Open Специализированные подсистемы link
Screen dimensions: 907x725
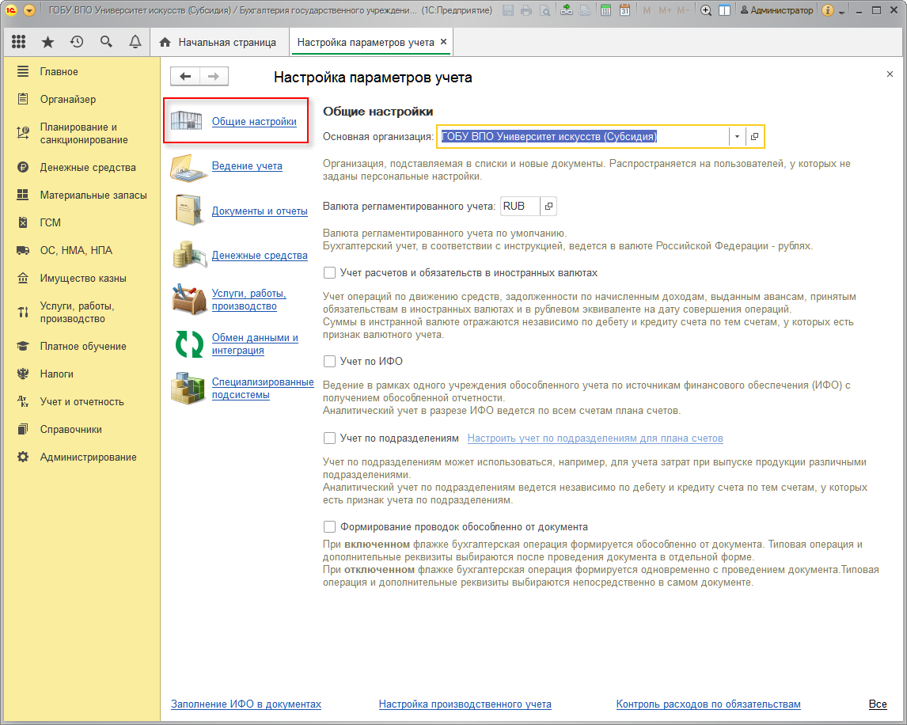coord(263,389)
